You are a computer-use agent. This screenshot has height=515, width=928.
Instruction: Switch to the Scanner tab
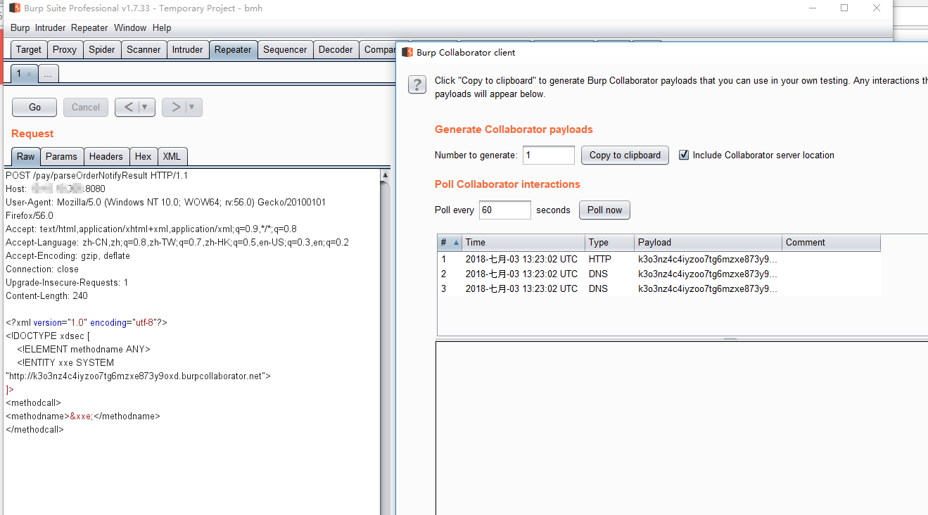coord(144,50)
